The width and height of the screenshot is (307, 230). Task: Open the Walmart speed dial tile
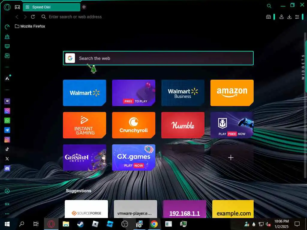(85, 93)
